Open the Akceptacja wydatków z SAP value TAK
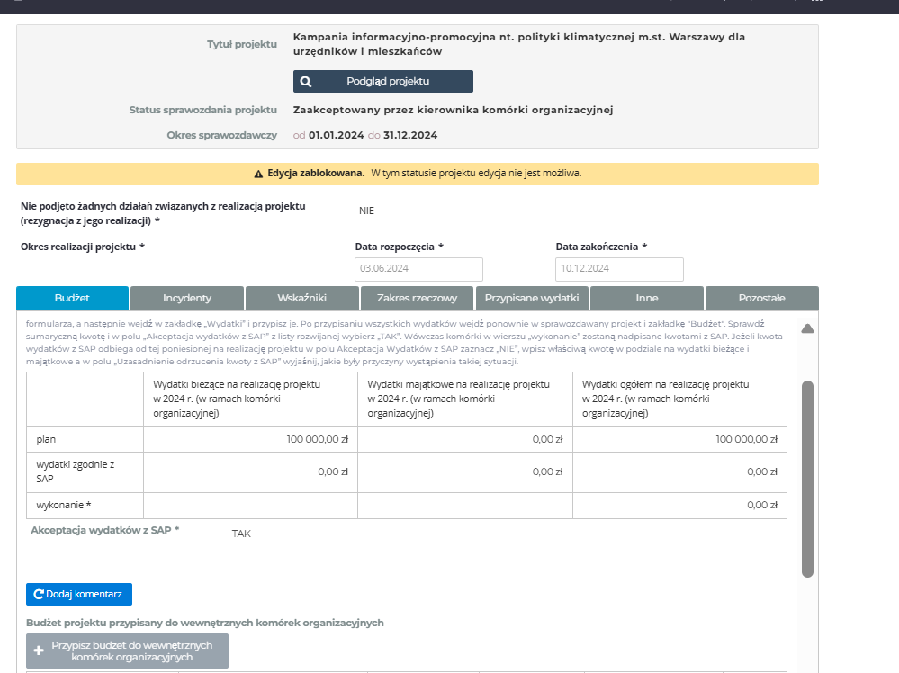The width and height of the screenshot is (899, 673). [241, 534]
